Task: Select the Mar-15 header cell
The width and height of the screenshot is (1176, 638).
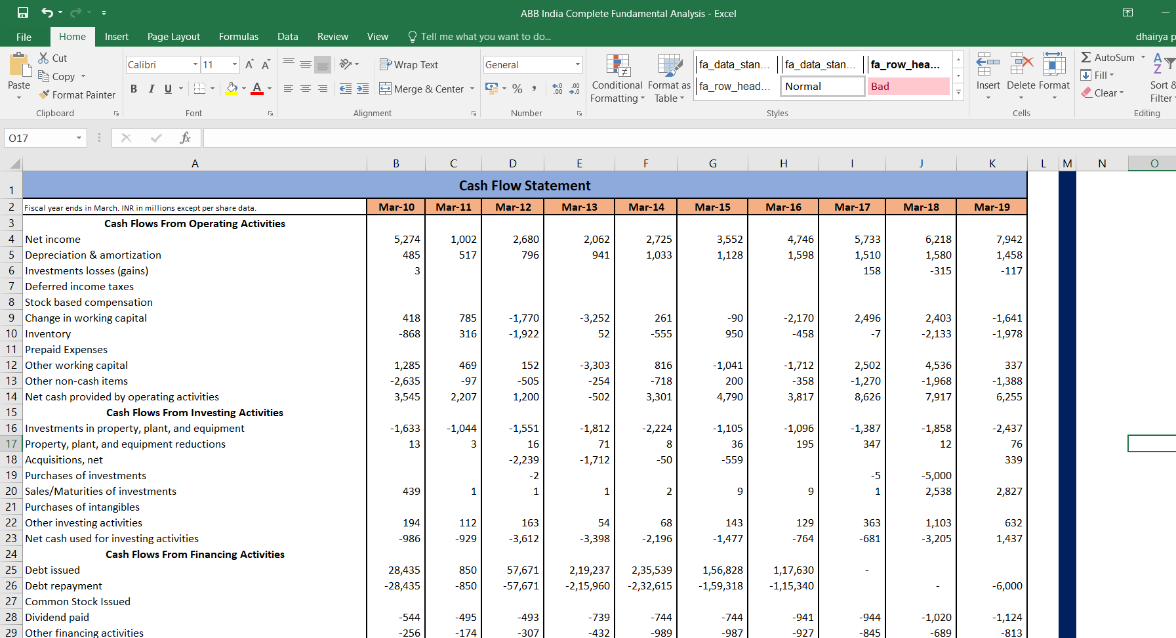Action: 713,207
